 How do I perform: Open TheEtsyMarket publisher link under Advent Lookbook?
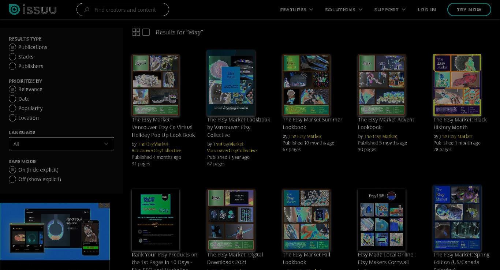380,136
